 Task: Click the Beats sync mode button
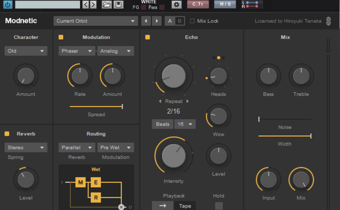(163, 124)
